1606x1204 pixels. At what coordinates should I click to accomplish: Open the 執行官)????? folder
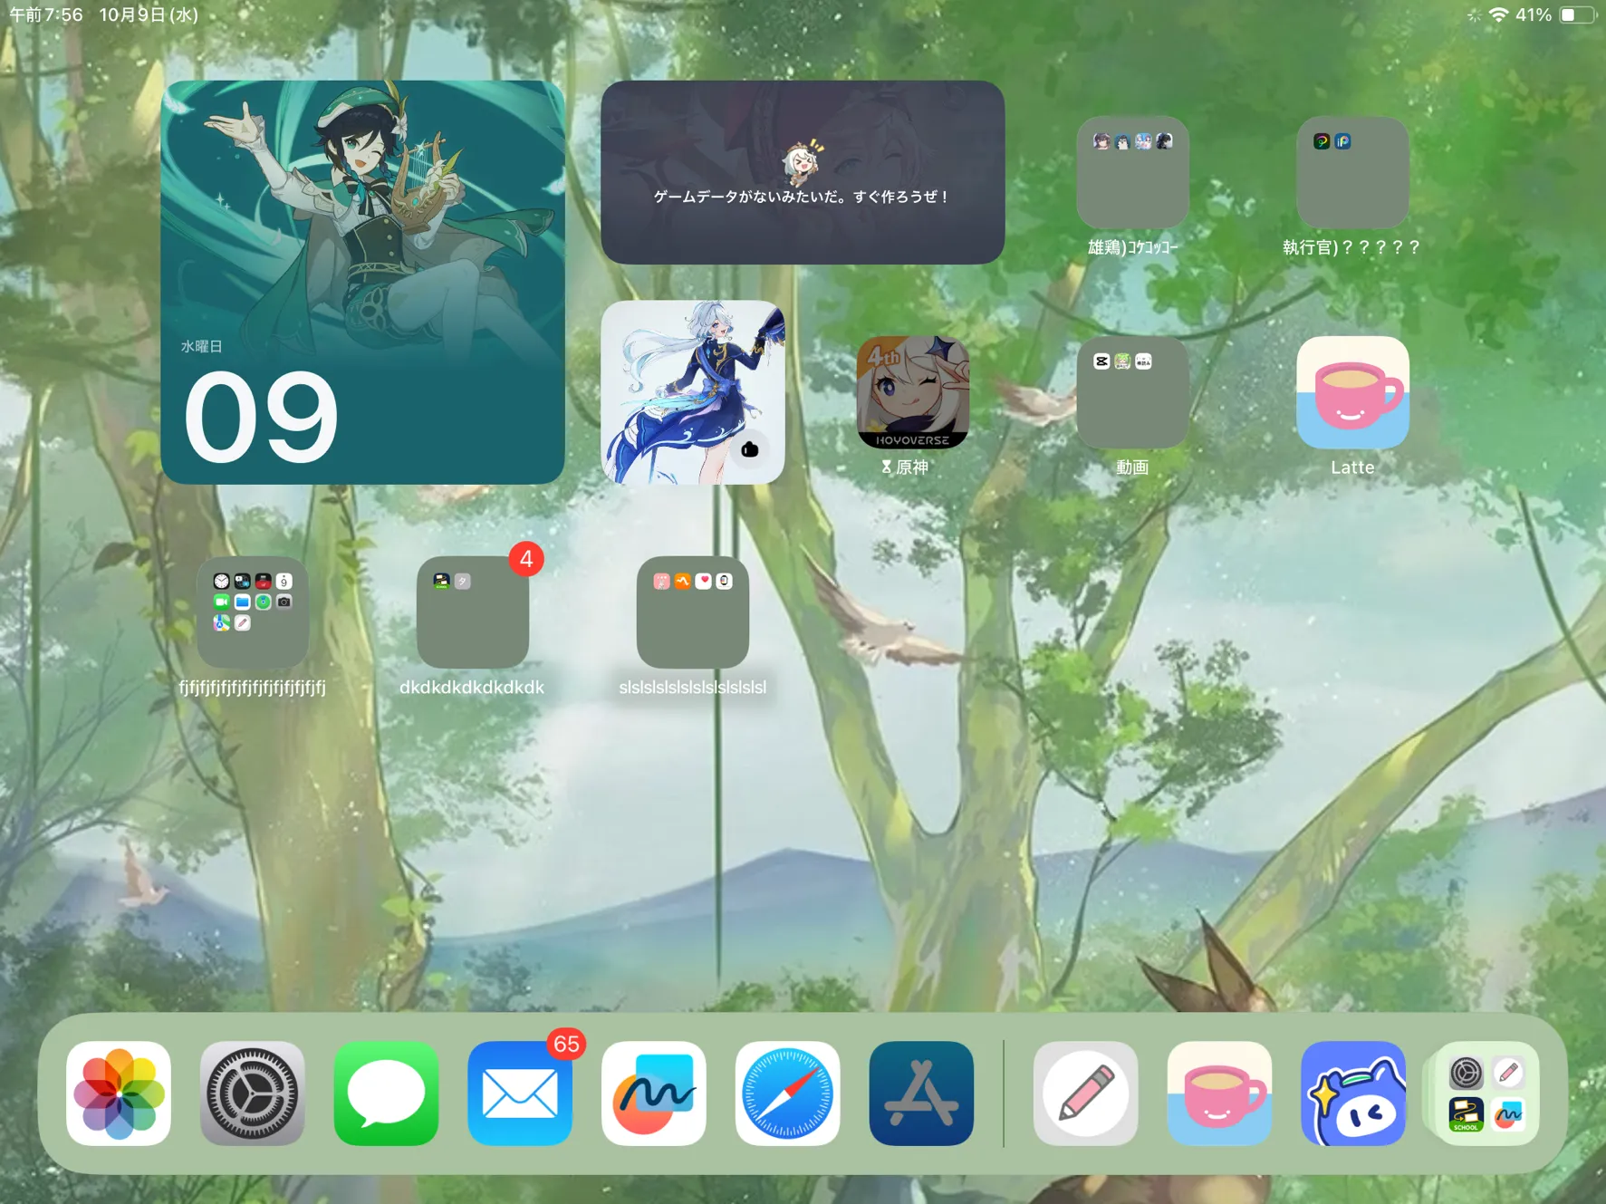tap(1352, 172)
